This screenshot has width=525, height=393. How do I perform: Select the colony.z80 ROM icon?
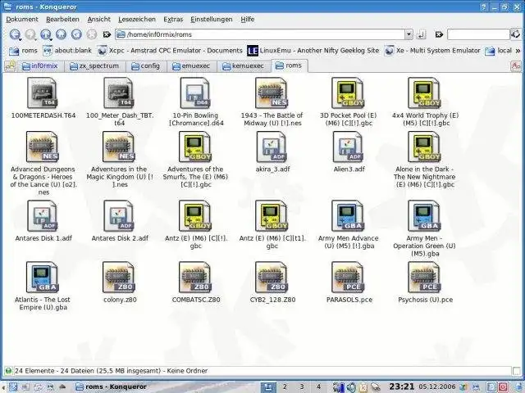point(118,278)
